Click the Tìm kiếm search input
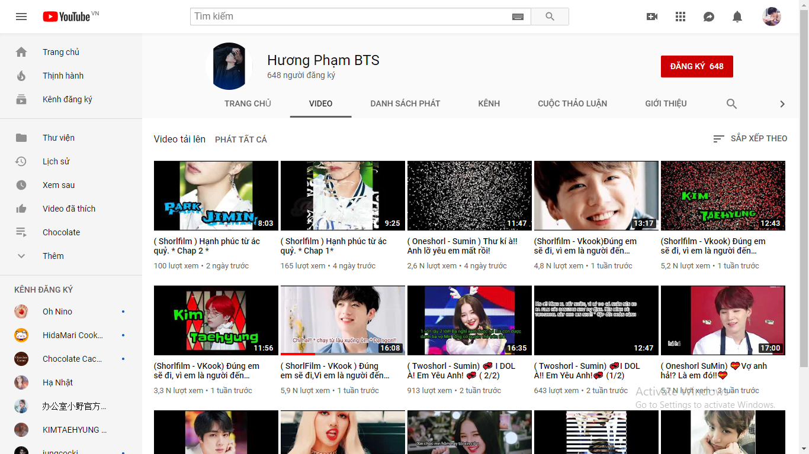The image size is (809, 454). coord(351,17)
